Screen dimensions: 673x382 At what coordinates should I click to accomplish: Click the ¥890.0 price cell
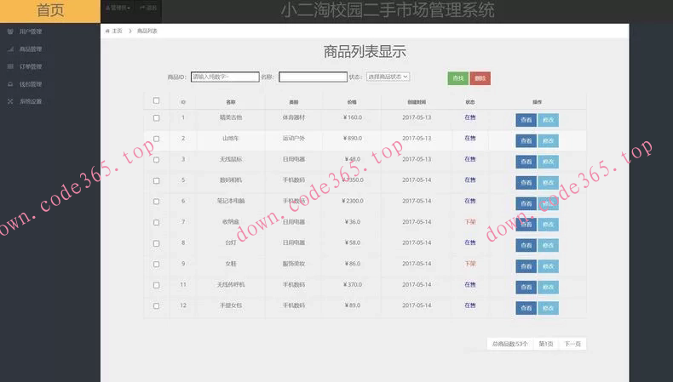point(353,139)
